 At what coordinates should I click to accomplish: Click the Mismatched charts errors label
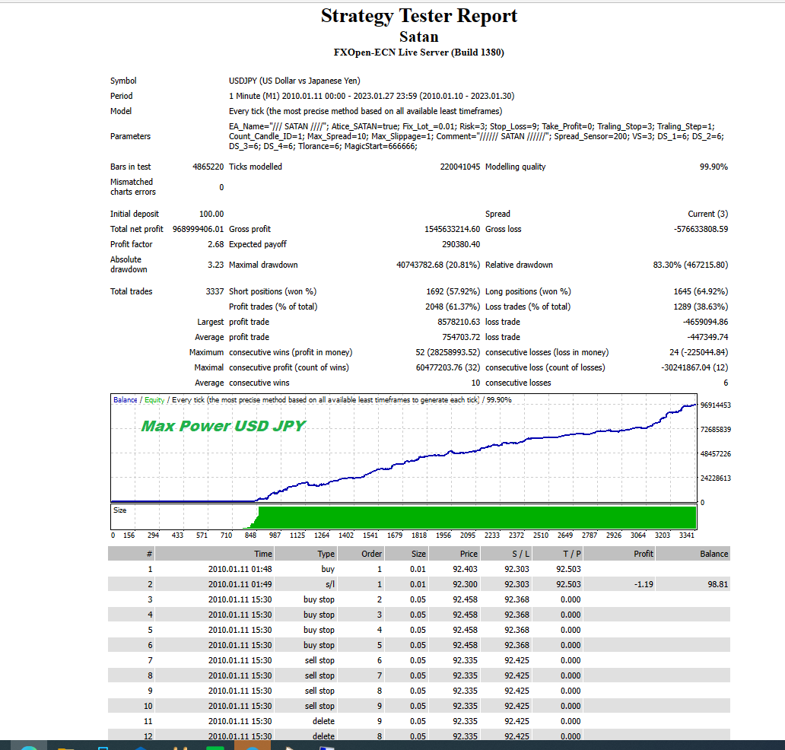click(132, 187)
